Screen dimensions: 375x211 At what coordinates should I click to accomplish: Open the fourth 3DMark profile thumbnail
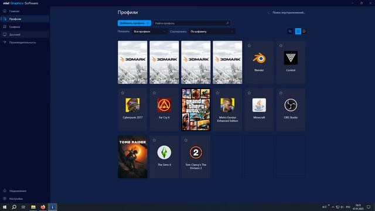point(227,62)
